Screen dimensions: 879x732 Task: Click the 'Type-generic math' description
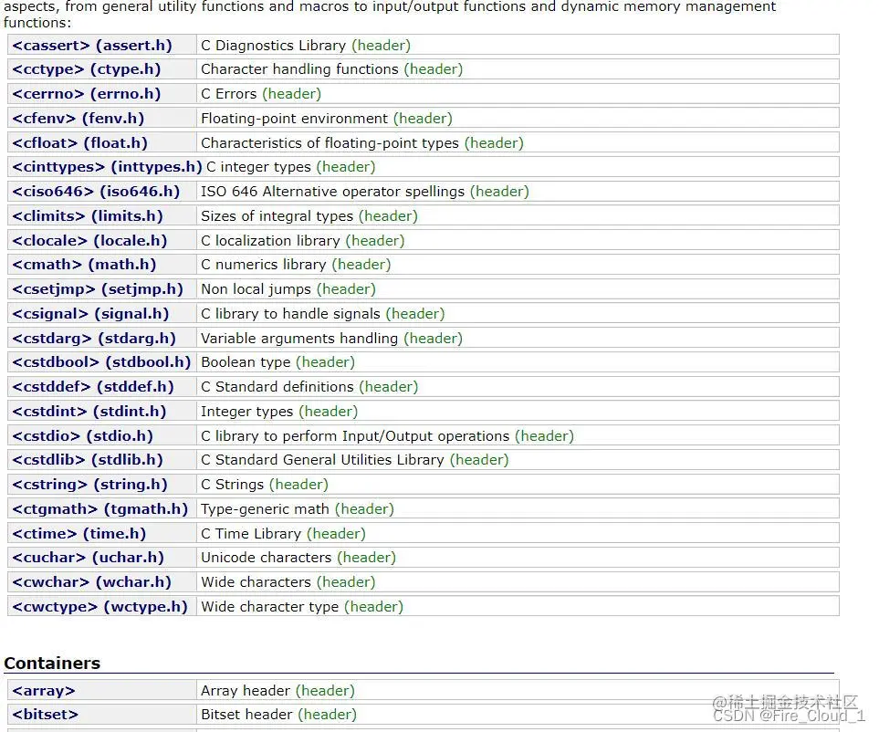(265, 509)
